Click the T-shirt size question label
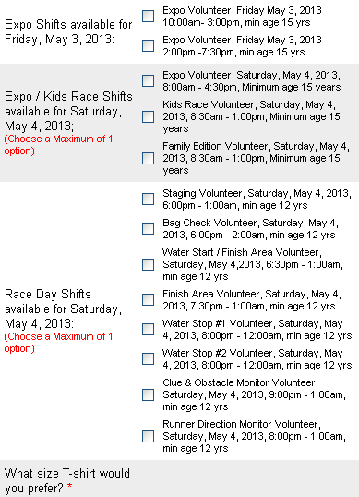Screen dimensions: 359x497 pos(67,480)
